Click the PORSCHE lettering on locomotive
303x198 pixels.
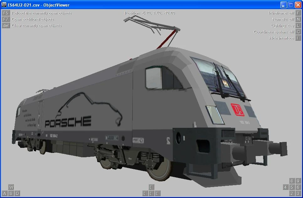[68, 122]
